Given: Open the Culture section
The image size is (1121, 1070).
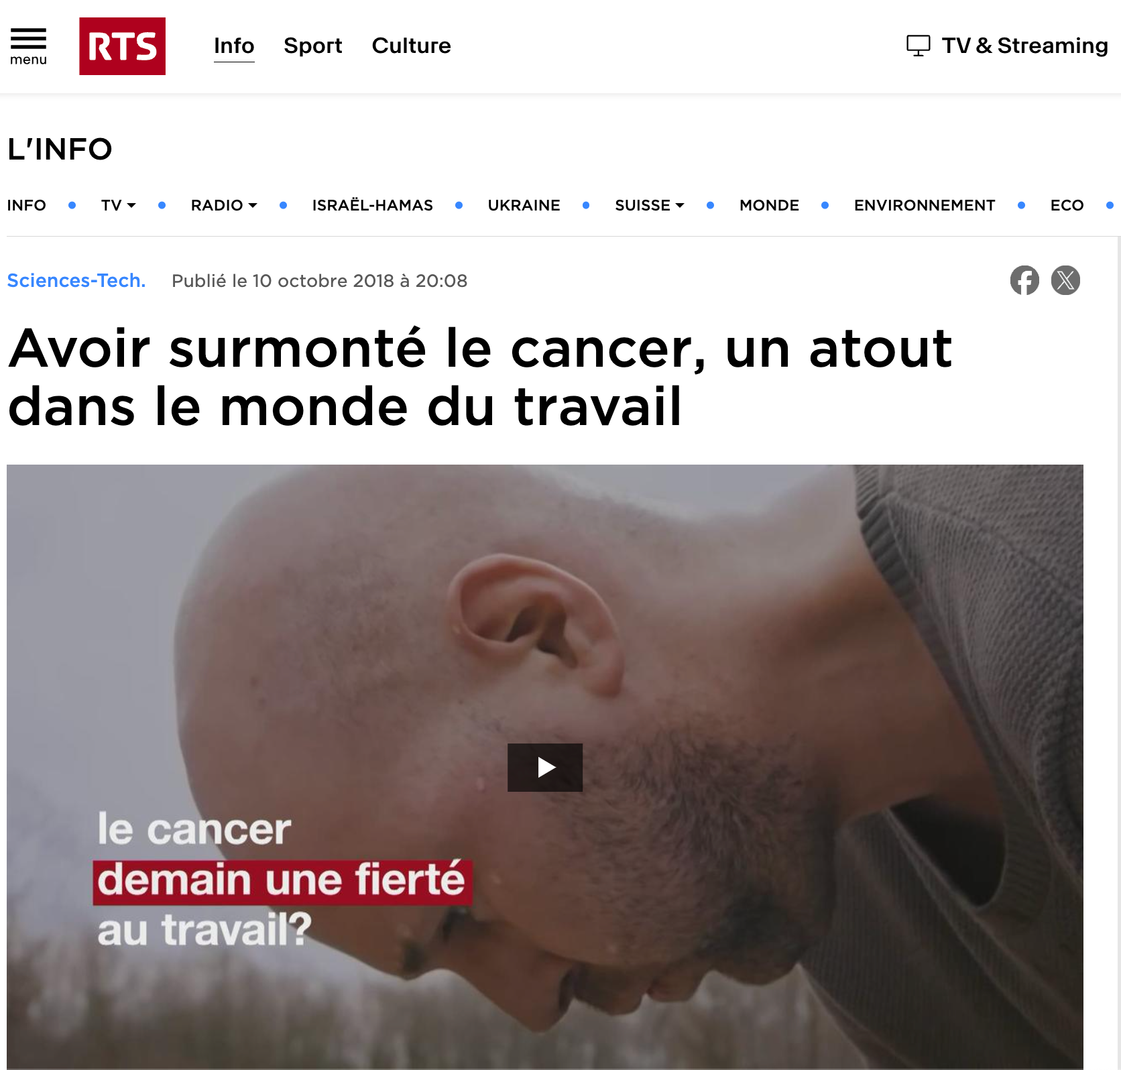Looking at the screenshot, I should click(x=411, y=46).
